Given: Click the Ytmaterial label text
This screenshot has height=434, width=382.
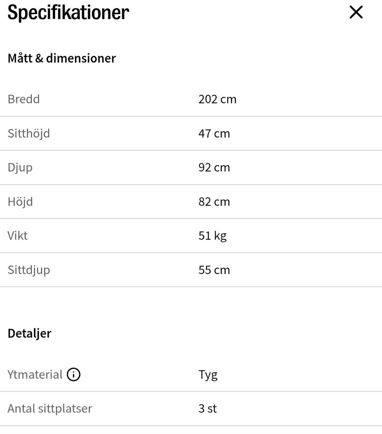Looking at the screenshot, I should (x=35, y=374).
